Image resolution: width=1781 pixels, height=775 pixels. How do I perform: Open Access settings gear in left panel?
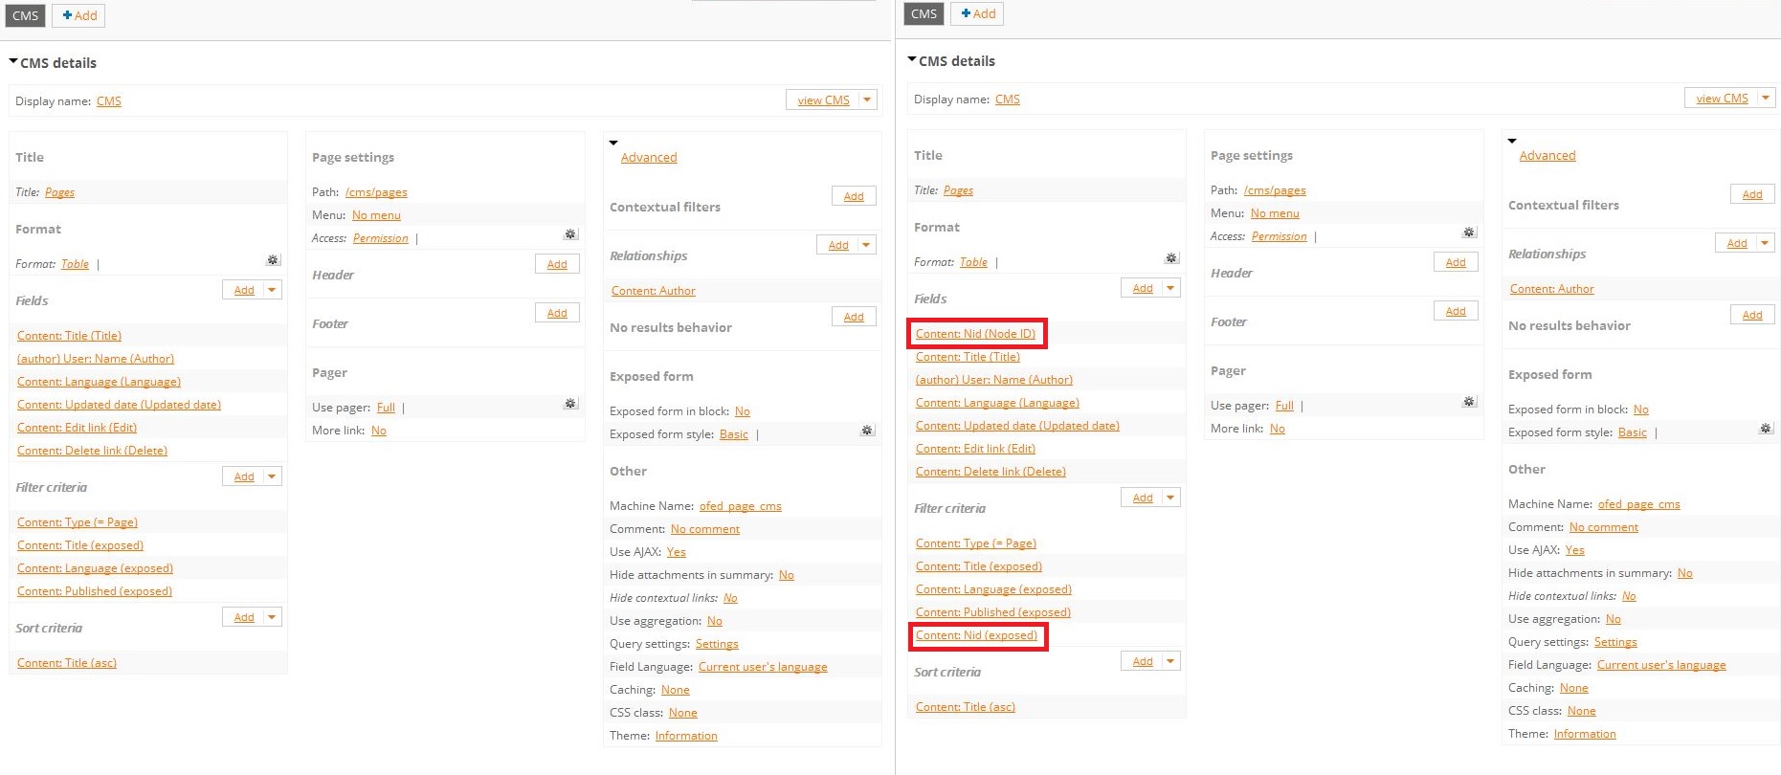[x=570, y=234]
